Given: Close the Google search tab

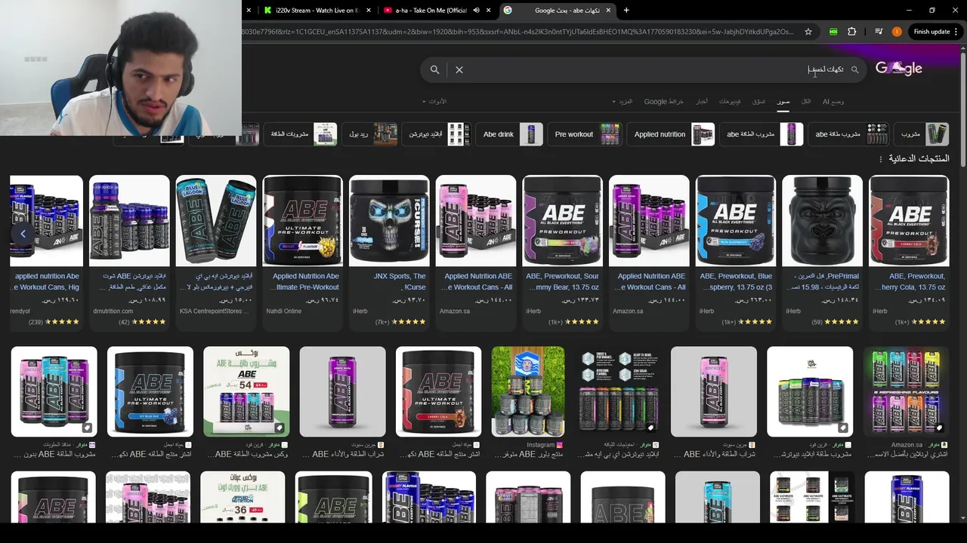Looking at the screenshot, I should click(x=607, y=10).
